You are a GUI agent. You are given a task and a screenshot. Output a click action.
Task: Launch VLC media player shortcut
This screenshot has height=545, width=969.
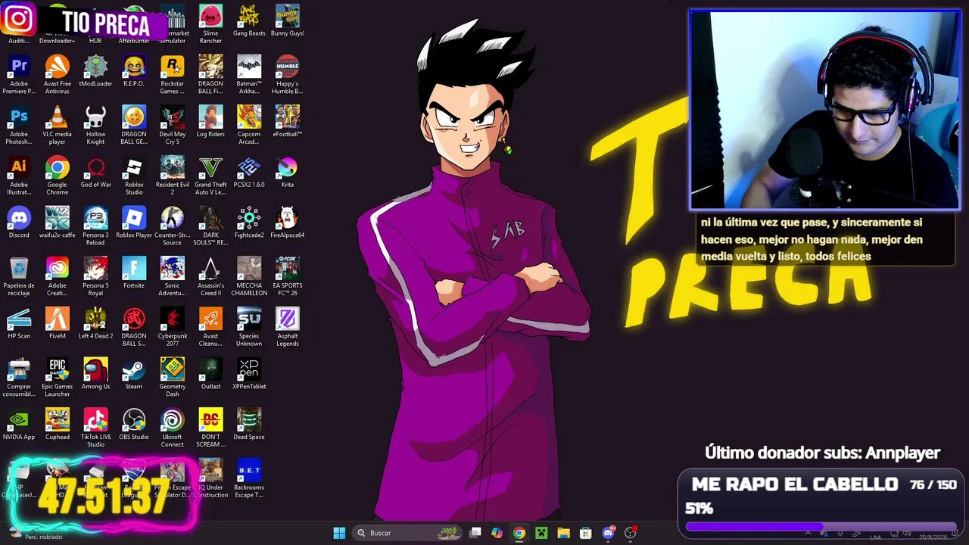coord(57,125)
